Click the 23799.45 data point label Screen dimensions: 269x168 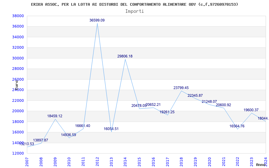(181, 88)
